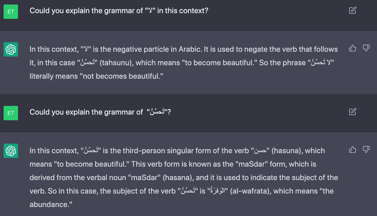377x216 pixels.
Task: Click the word "(al-wafrata)" in the last answer
Action: tap(250, 191)
